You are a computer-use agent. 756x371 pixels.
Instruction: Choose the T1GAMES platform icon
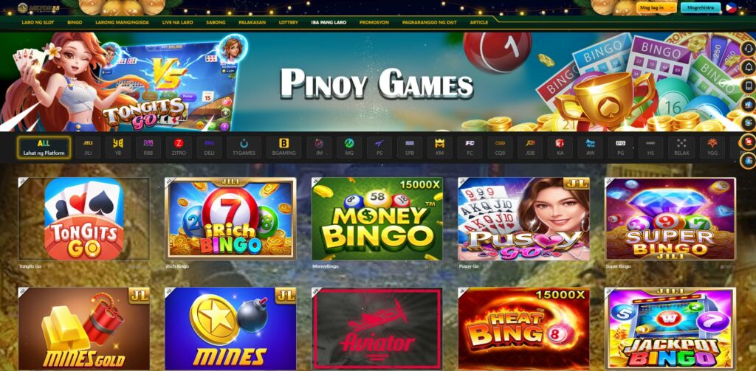point(244,148)
